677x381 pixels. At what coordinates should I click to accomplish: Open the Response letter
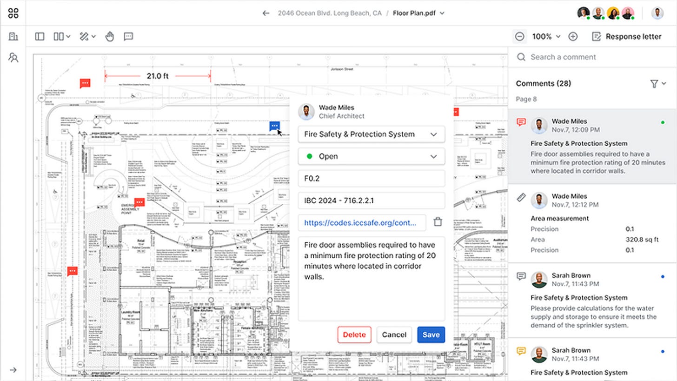[627, 36]
